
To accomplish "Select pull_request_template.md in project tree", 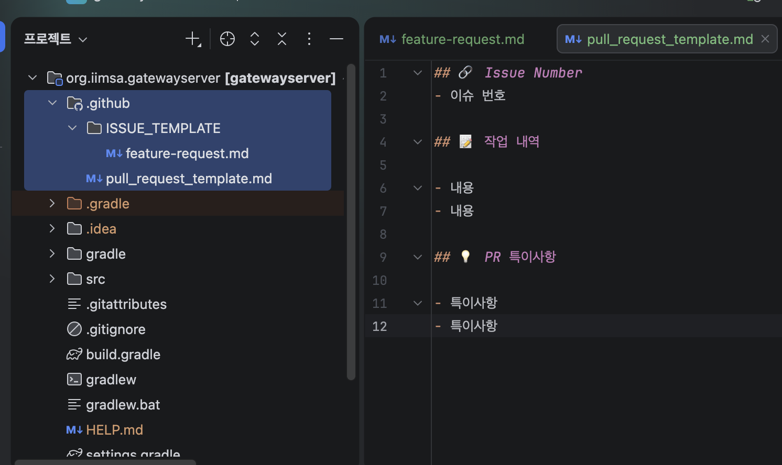I will pyautogui.click(x=189, y=179).
